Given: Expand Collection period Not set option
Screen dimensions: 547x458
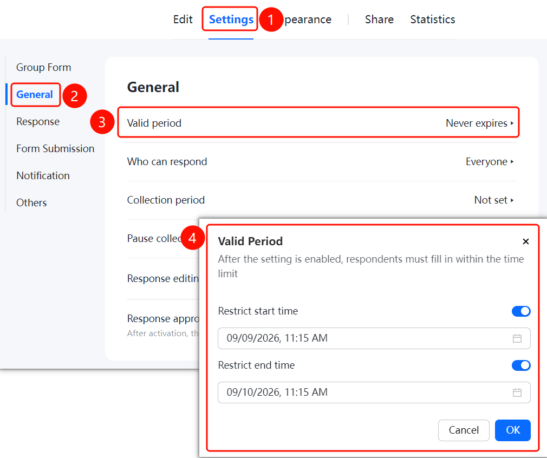Looking at the screenshot, I should pyautogui.click(x=494, y=200).
